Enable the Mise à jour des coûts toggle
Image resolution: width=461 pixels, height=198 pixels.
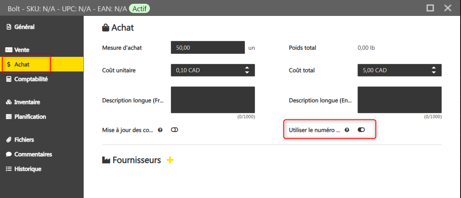pos(175,130)
